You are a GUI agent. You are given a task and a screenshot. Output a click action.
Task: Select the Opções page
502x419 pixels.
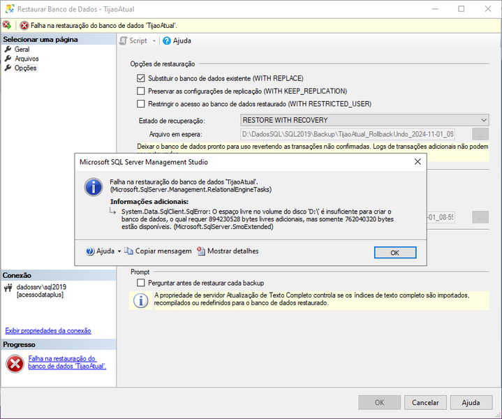tap(26, 68)
